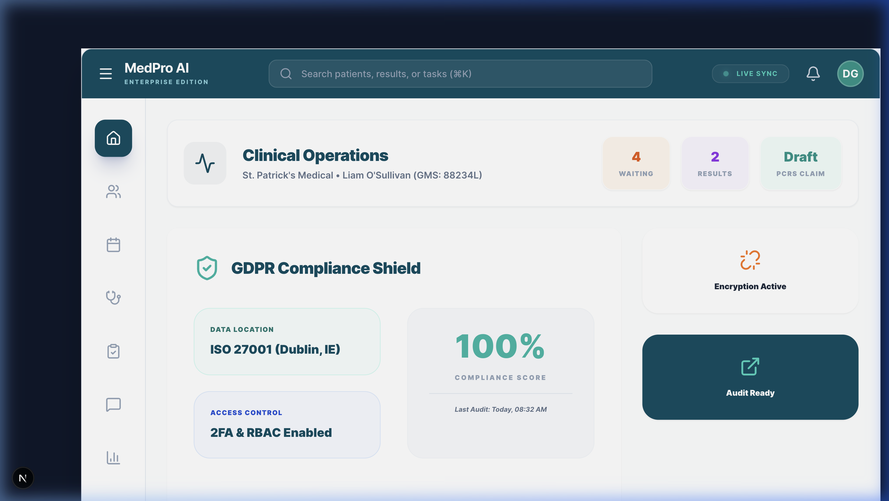Screen dimensions: 889x501
Task: Click the search patients input field
Action: [460, 74]
